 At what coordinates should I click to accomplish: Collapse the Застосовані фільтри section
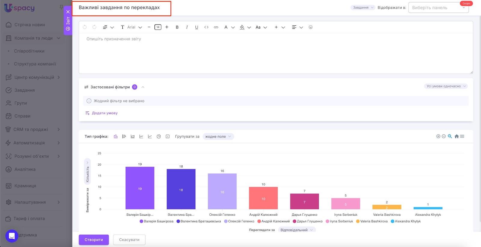[x=143, y=87]
